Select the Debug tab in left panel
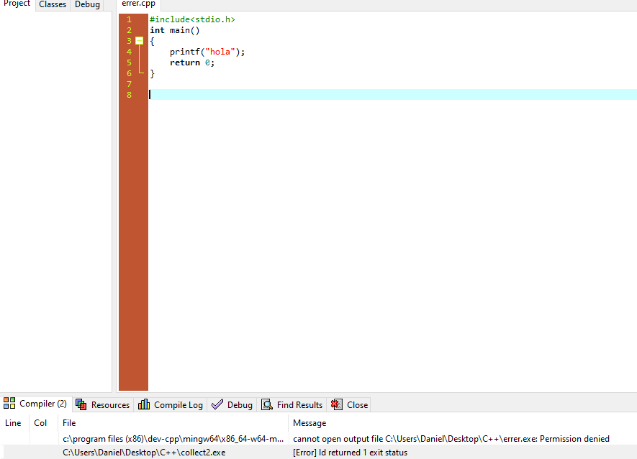The image size is (637, 459). pos(87,4)
